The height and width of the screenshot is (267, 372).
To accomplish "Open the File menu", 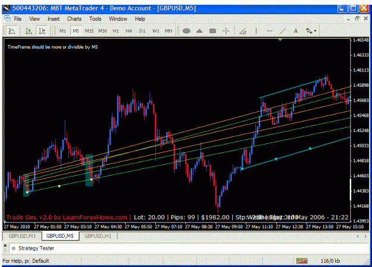I will [x=17, y=19].
